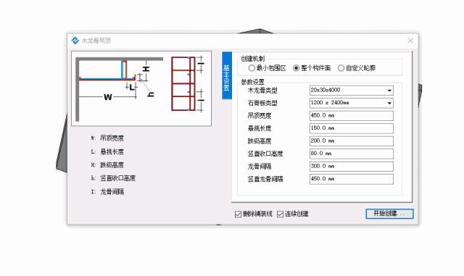Toggle the 连续创建 checkbox

click(280, 214)
